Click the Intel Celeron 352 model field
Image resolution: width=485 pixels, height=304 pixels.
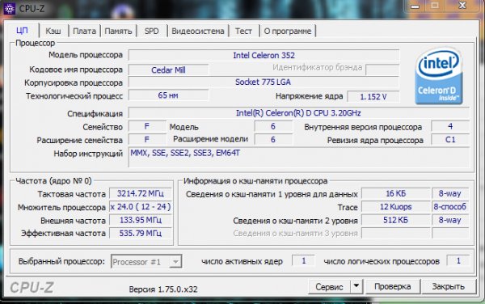(x=264, y=55)
